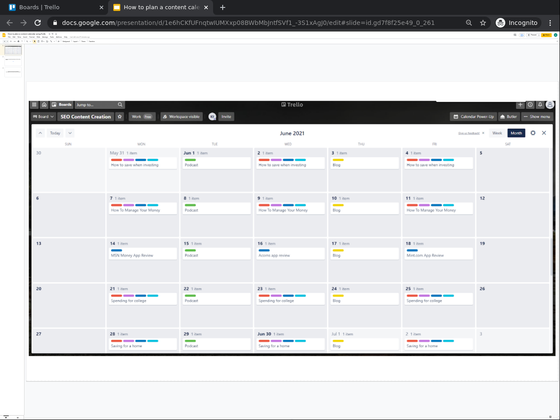
Task: Go to previous month with up chevron
Action: point(40,133)
